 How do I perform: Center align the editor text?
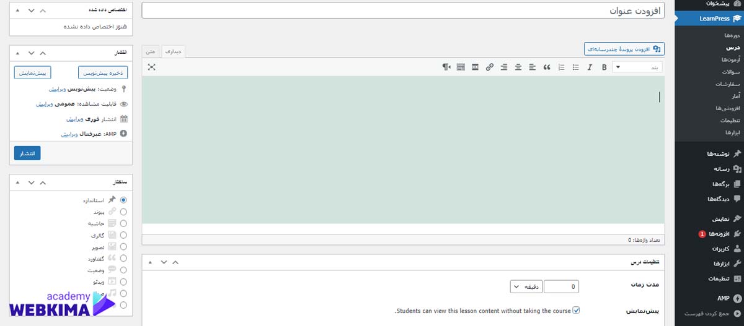point(518,67)
